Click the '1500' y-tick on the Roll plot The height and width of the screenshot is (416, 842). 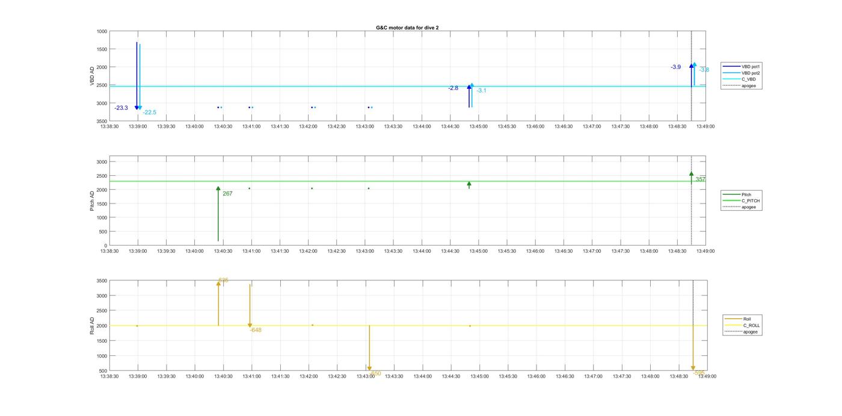(x=101, y=341)
